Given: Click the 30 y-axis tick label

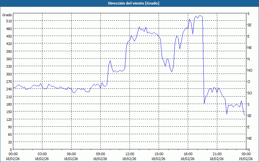Looking at the screenshot, I should [10, 142].
